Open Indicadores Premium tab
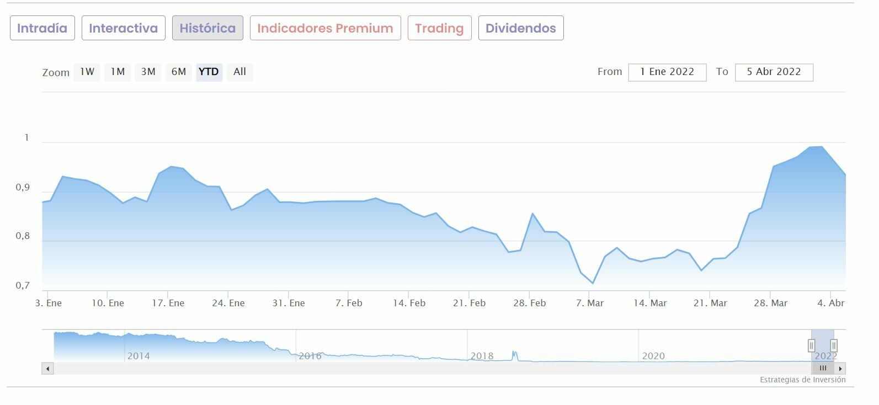879x405 pixels. click(325, 28)
